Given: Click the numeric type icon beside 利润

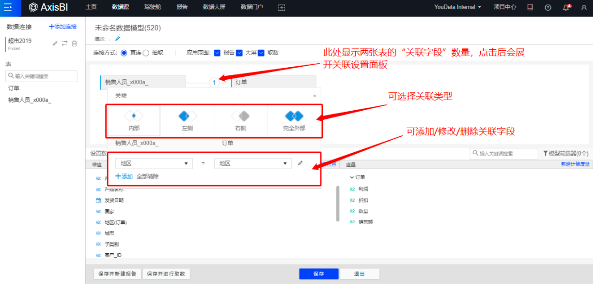Looking at the screenshot, I should pos(352,189).
